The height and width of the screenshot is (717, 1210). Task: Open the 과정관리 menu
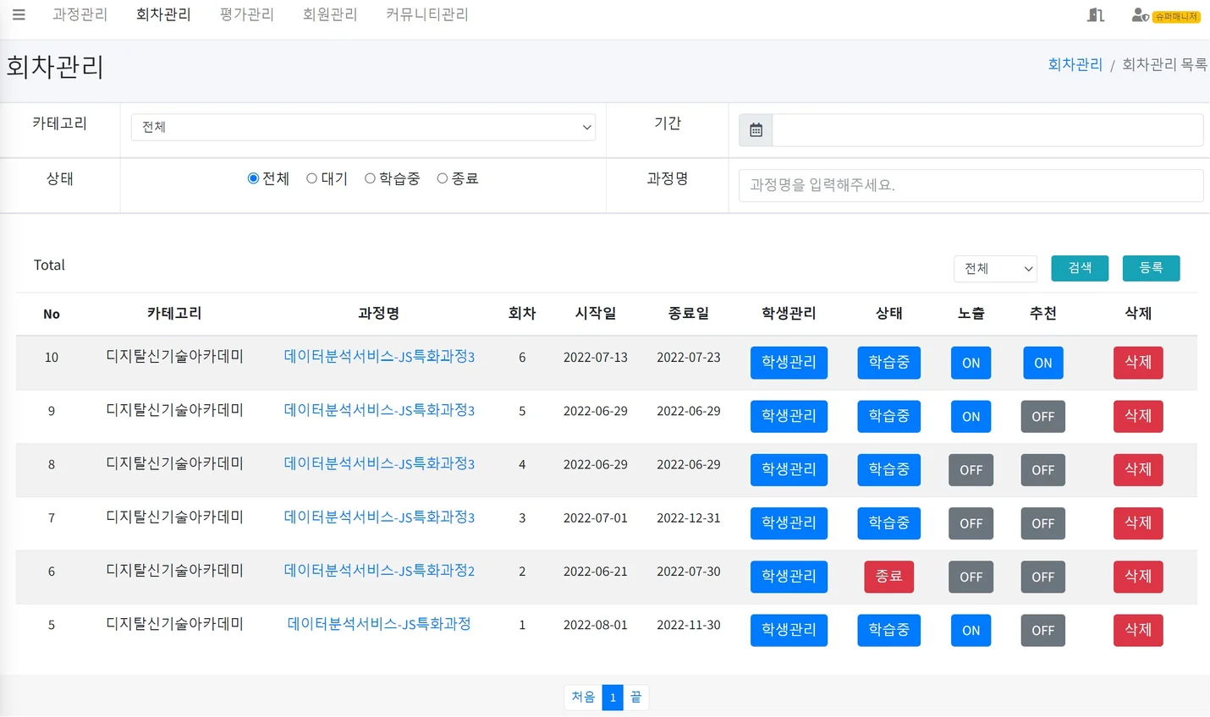pyautogui.click(x=80, y=14)
